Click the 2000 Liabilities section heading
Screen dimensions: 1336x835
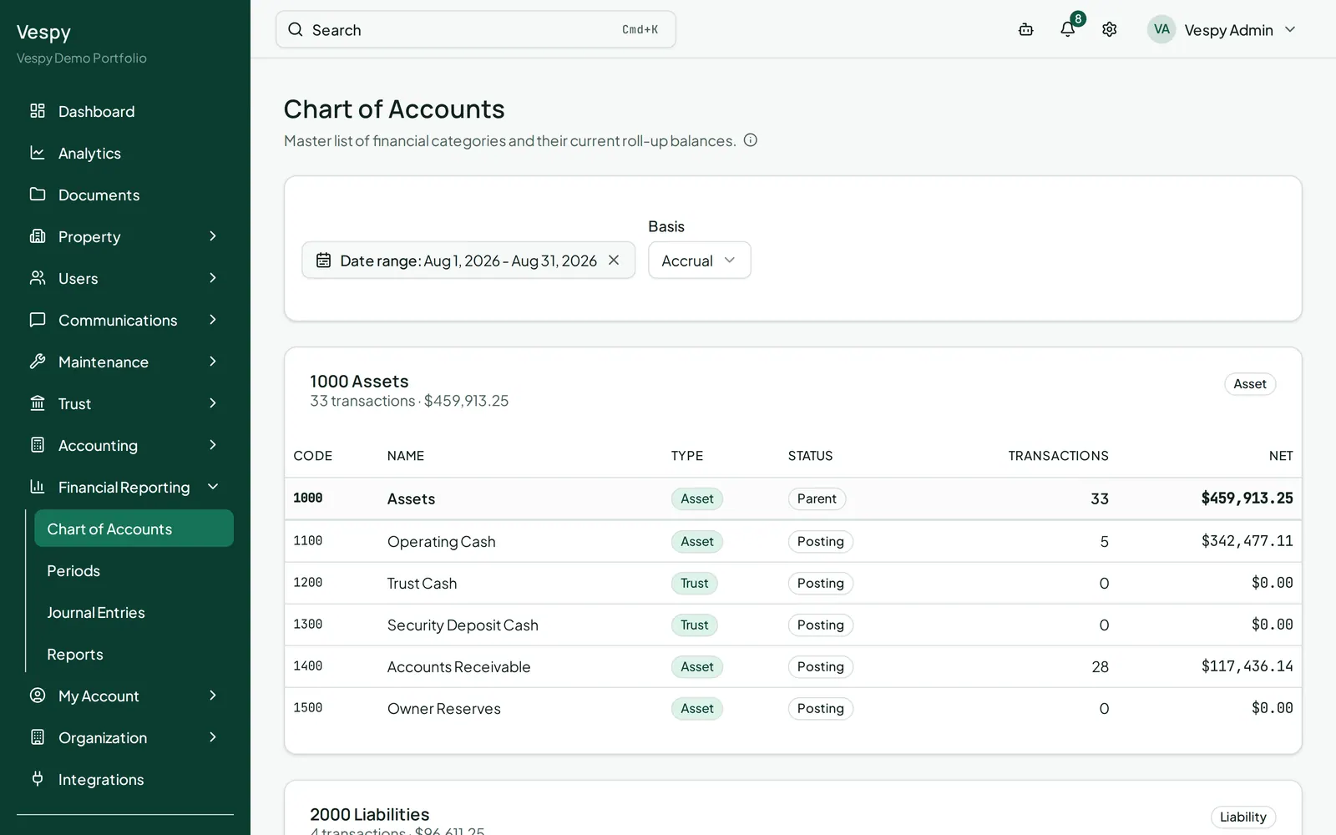(x=370, y=814)
